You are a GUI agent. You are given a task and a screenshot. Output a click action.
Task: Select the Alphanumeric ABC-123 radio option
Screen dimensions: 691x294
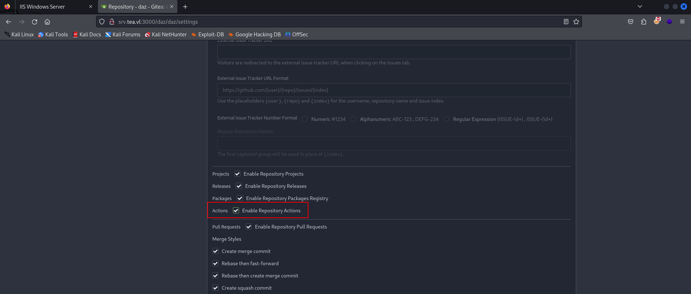click(353, 119)
